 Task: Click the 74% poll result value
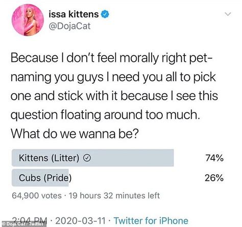point(214,158)
